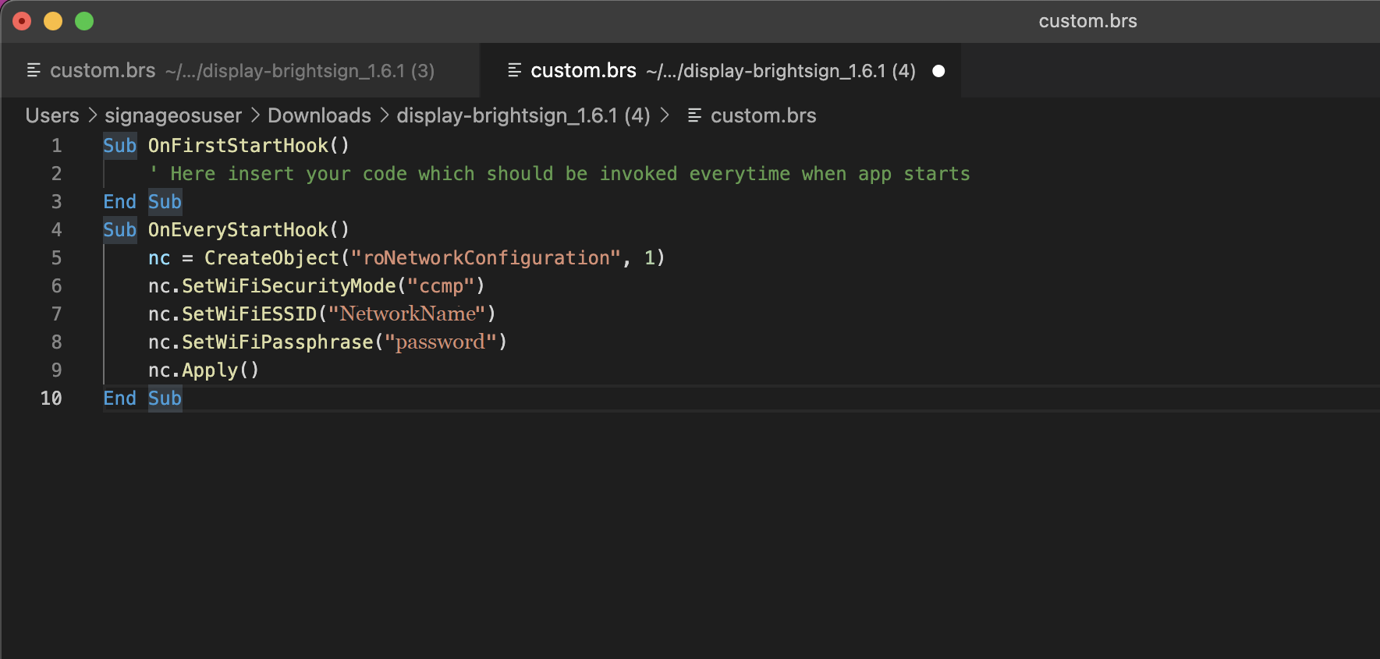
Task: Click custom.brs file name in breadcrumb
Action: [x=763, y=115]
